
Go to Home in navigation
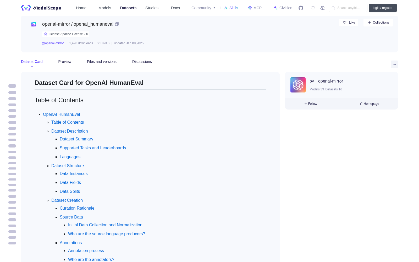coord(81,8)
